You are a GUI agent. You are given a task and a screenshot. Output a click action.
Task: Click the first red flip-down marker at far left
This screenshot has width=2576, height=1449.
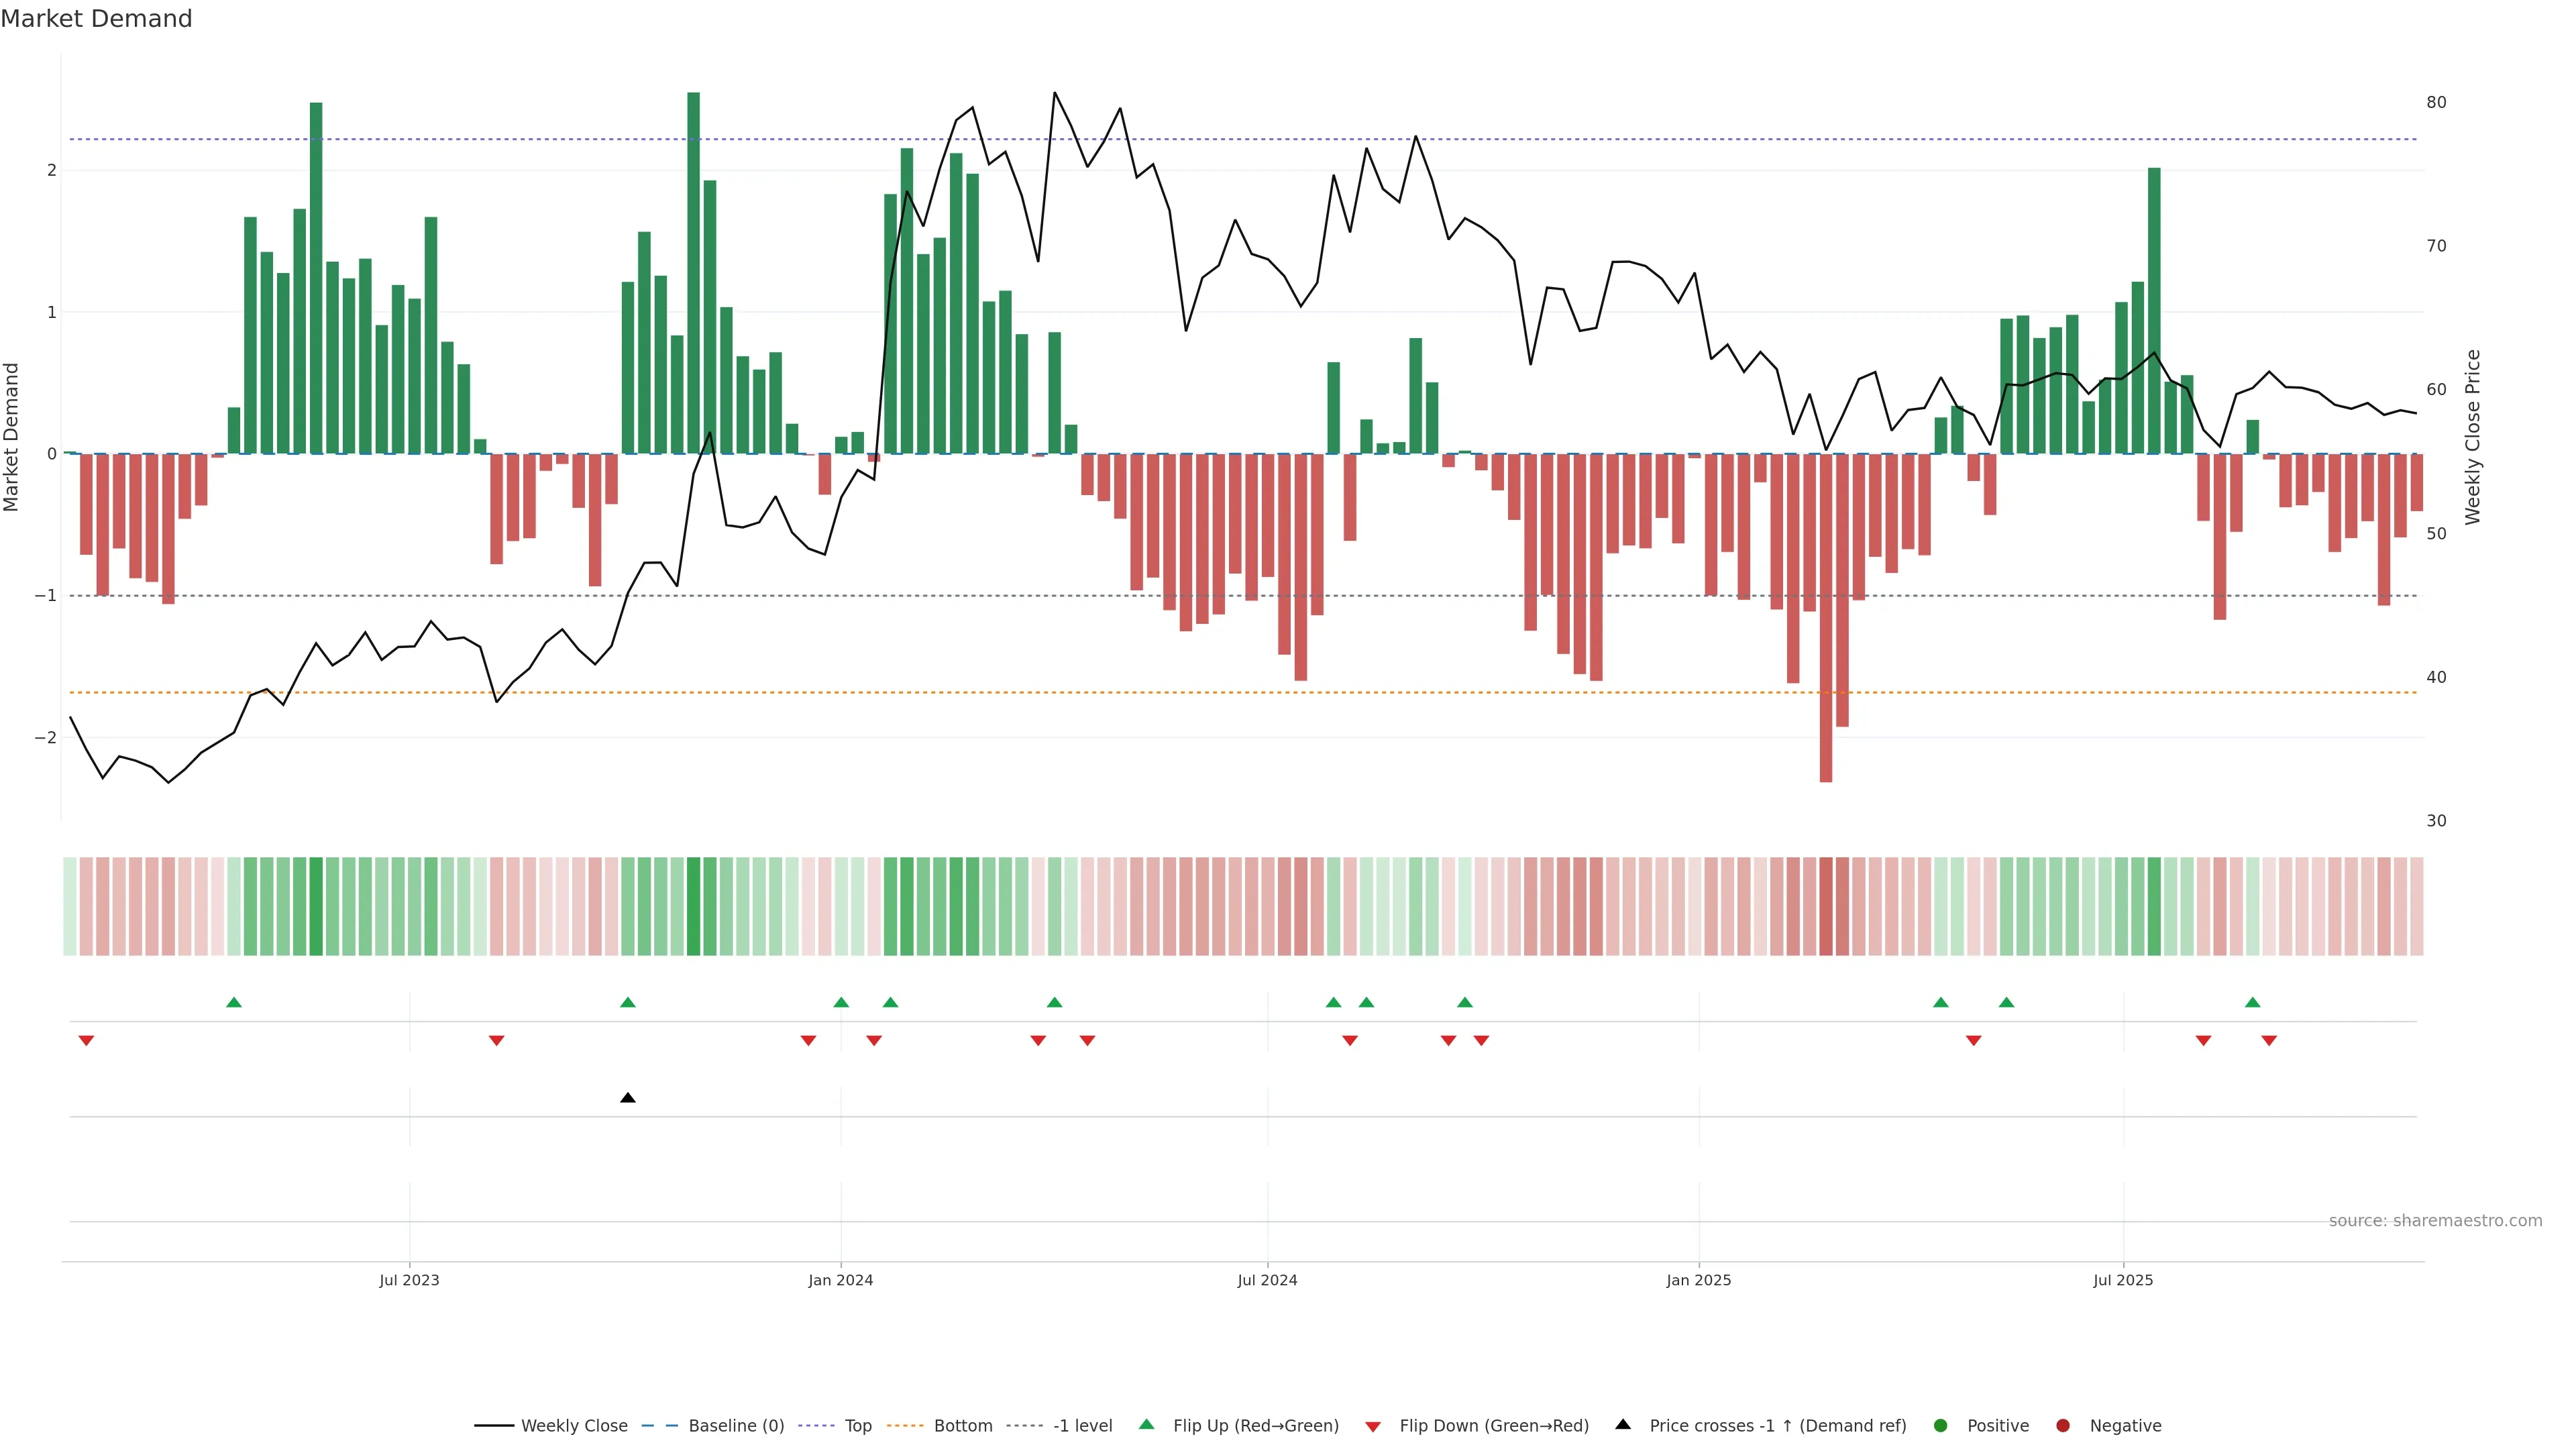(86, 1041)
